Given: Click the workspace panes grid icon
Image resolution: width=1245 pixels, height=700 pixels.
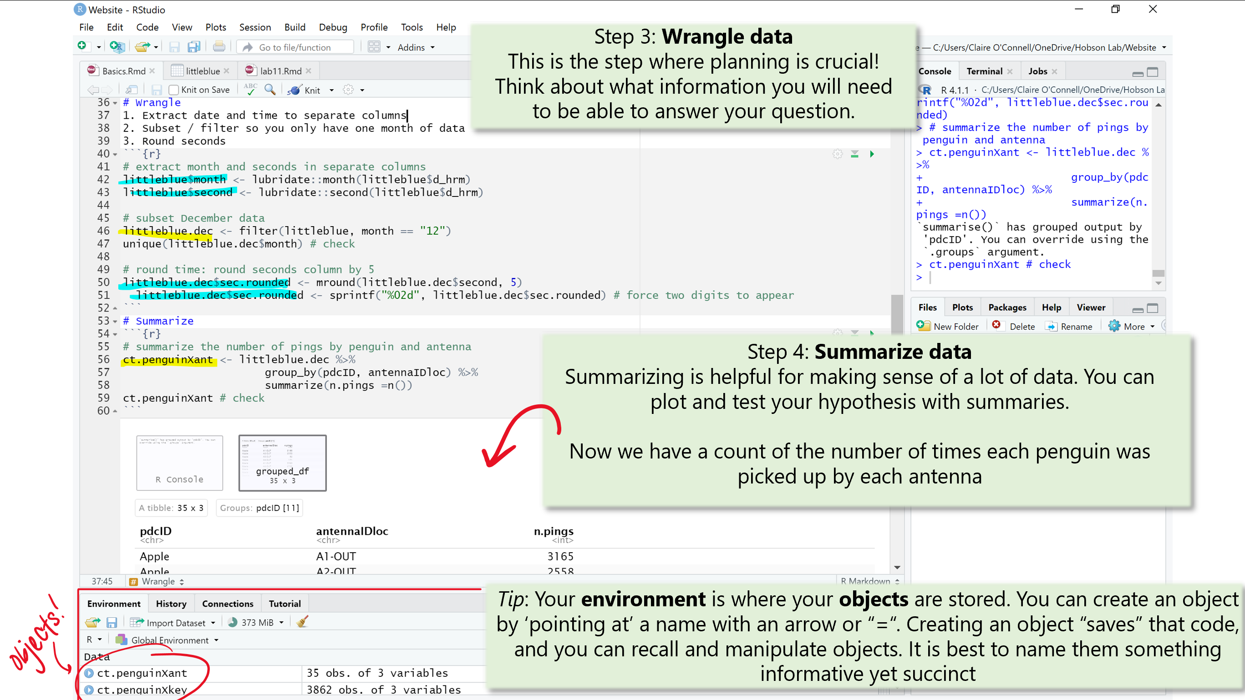Looking at the screenshot, I should 374,47.
